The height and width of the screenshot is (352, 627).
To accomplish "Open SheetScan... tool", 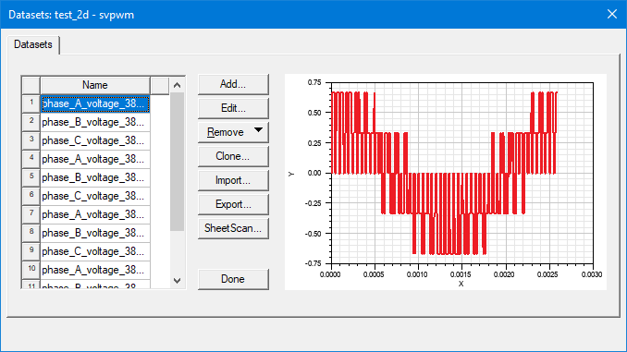I will [233, 228].
